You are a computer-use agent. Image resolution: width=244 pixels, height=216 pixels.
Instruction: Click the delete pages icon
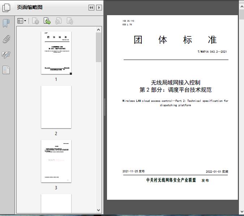pyautogui.click(x=35, y=21)
